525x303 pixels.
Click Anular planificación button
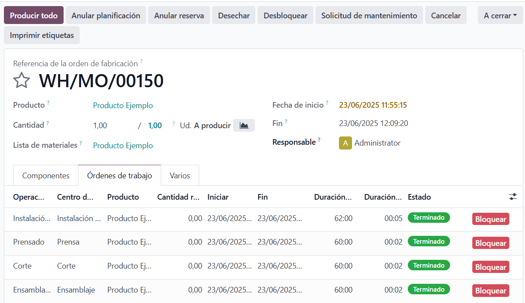pyautogui.click(x=106, y=15)
